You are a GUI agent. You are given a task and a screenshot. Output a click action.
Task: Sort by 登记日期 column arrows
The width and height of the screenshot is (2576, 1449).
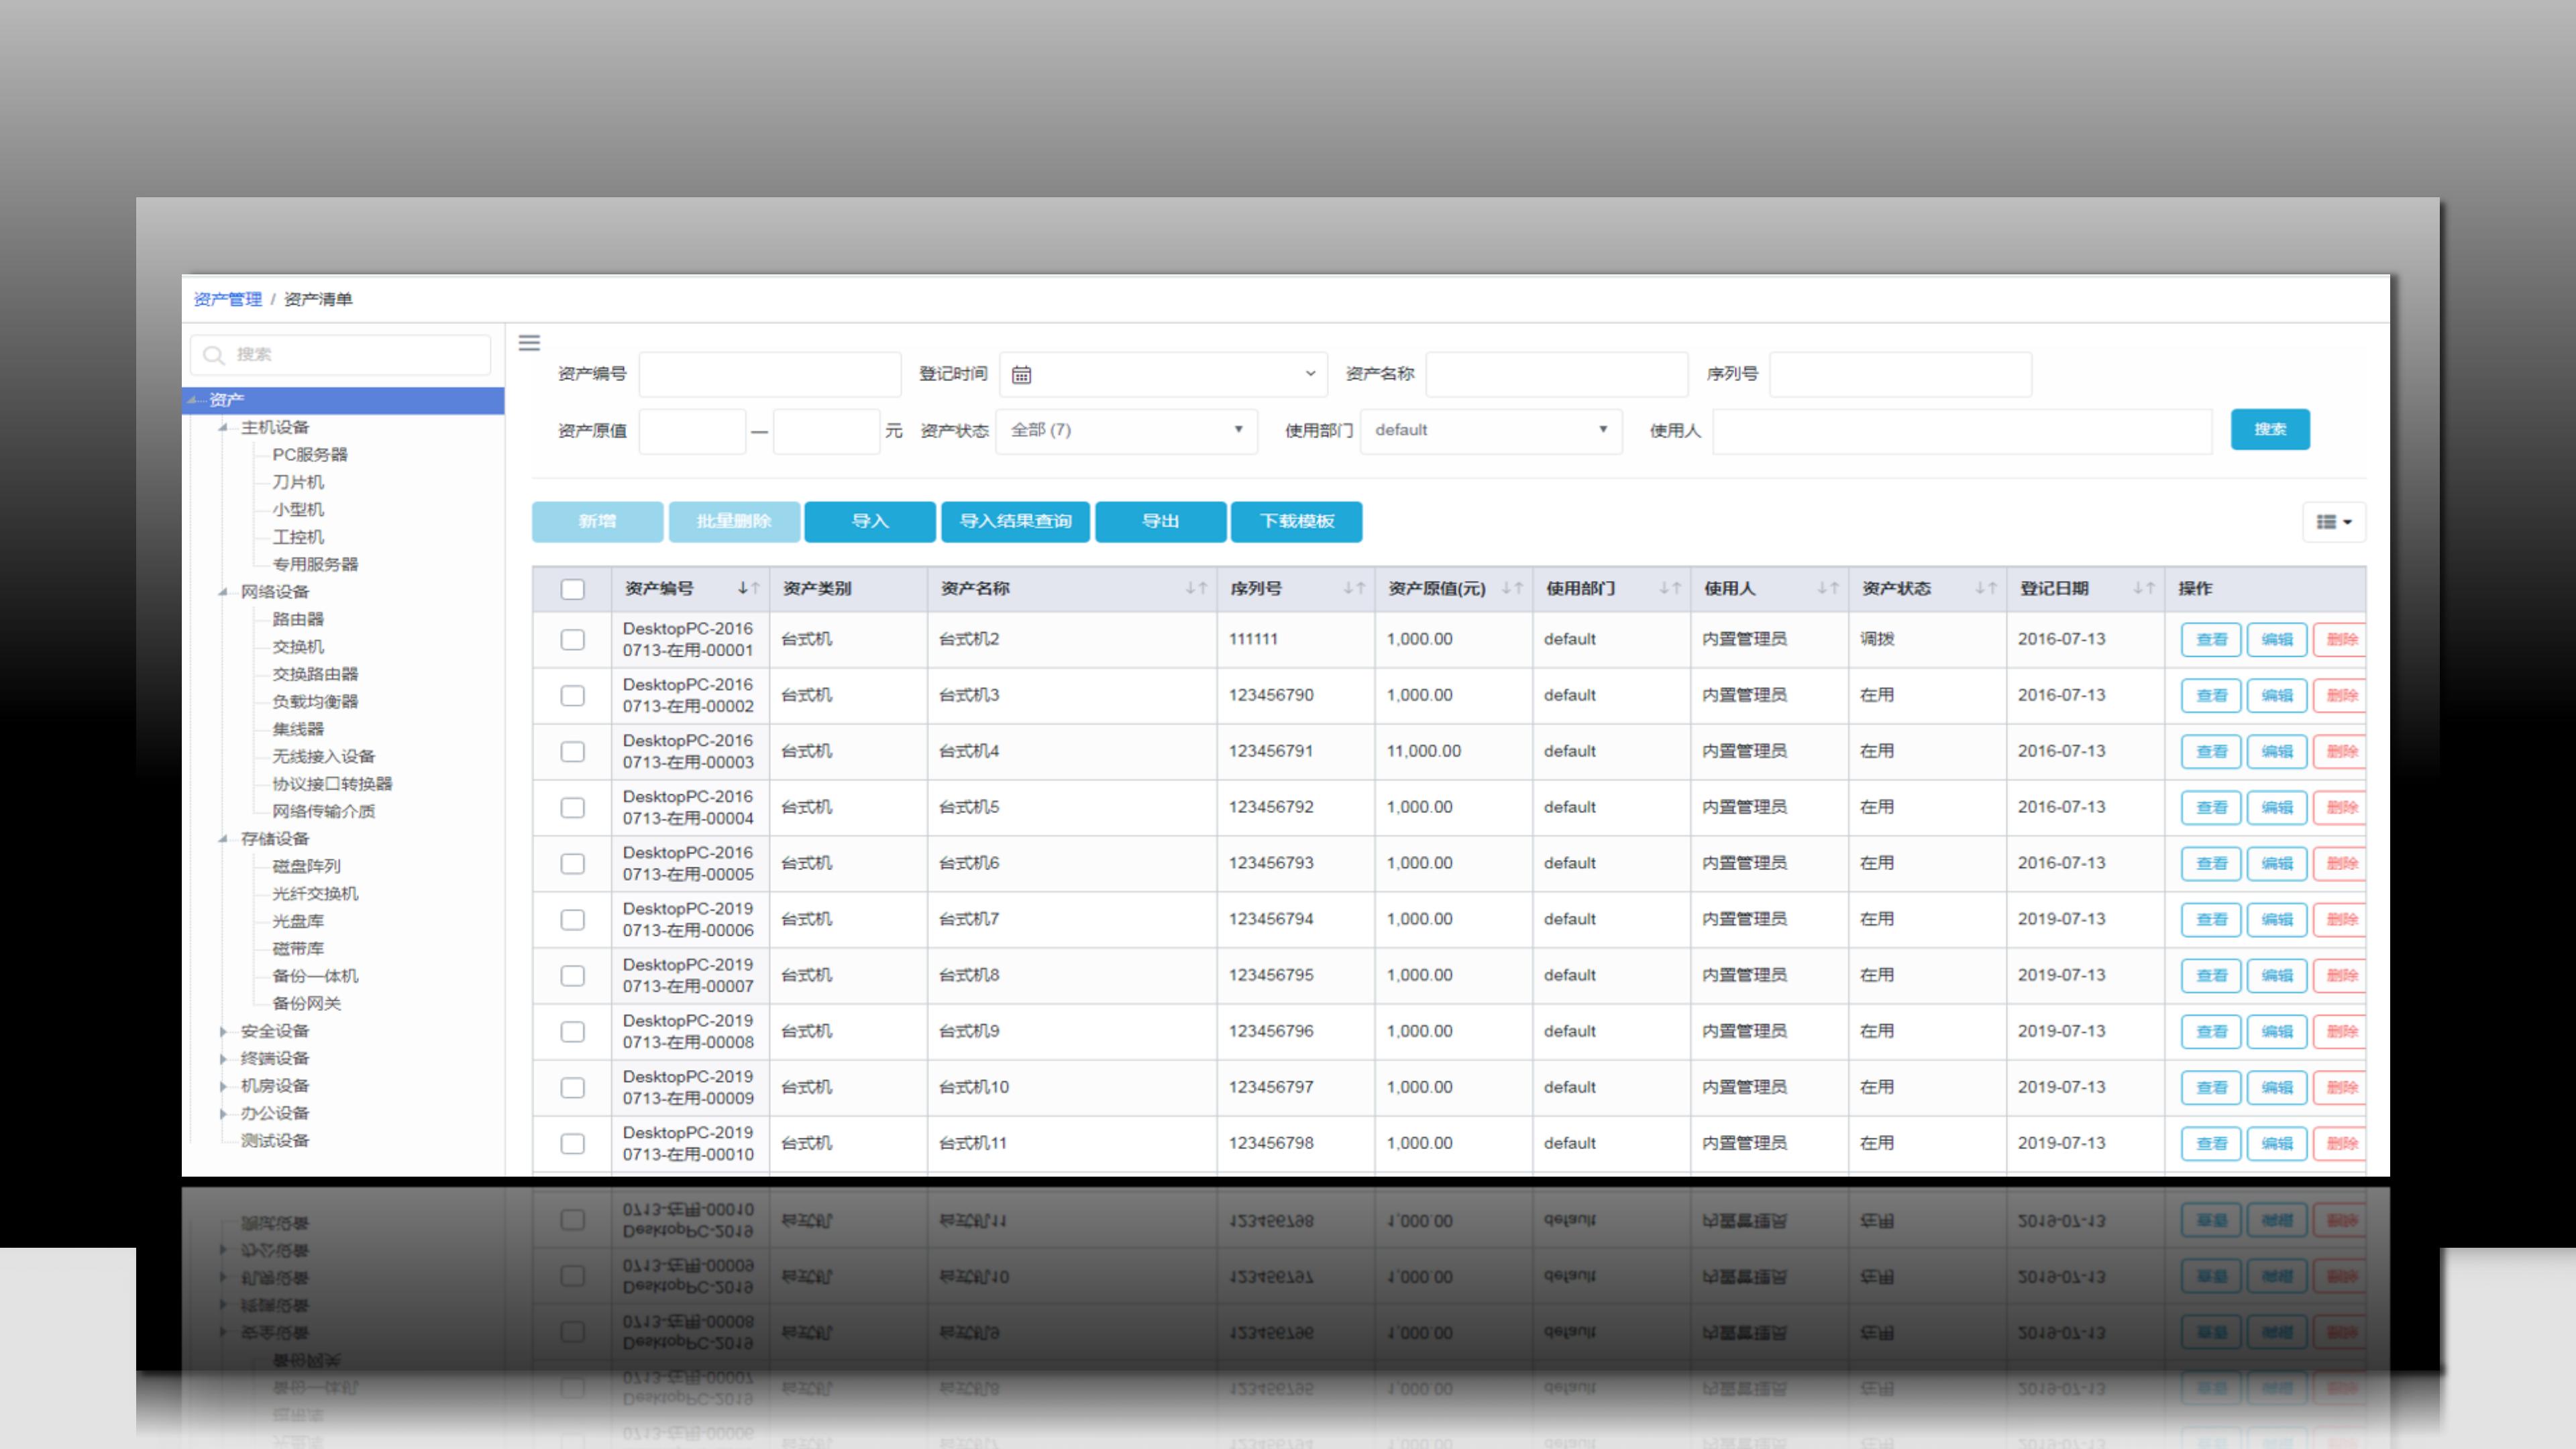2143,589
